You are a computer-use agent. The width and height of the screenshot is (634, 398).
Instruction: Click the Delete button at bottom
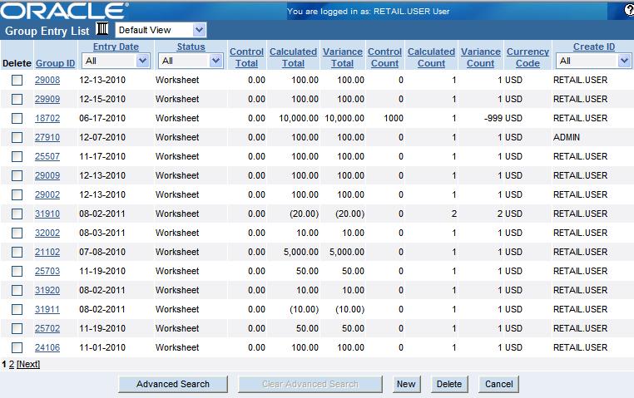coord(449,384)
